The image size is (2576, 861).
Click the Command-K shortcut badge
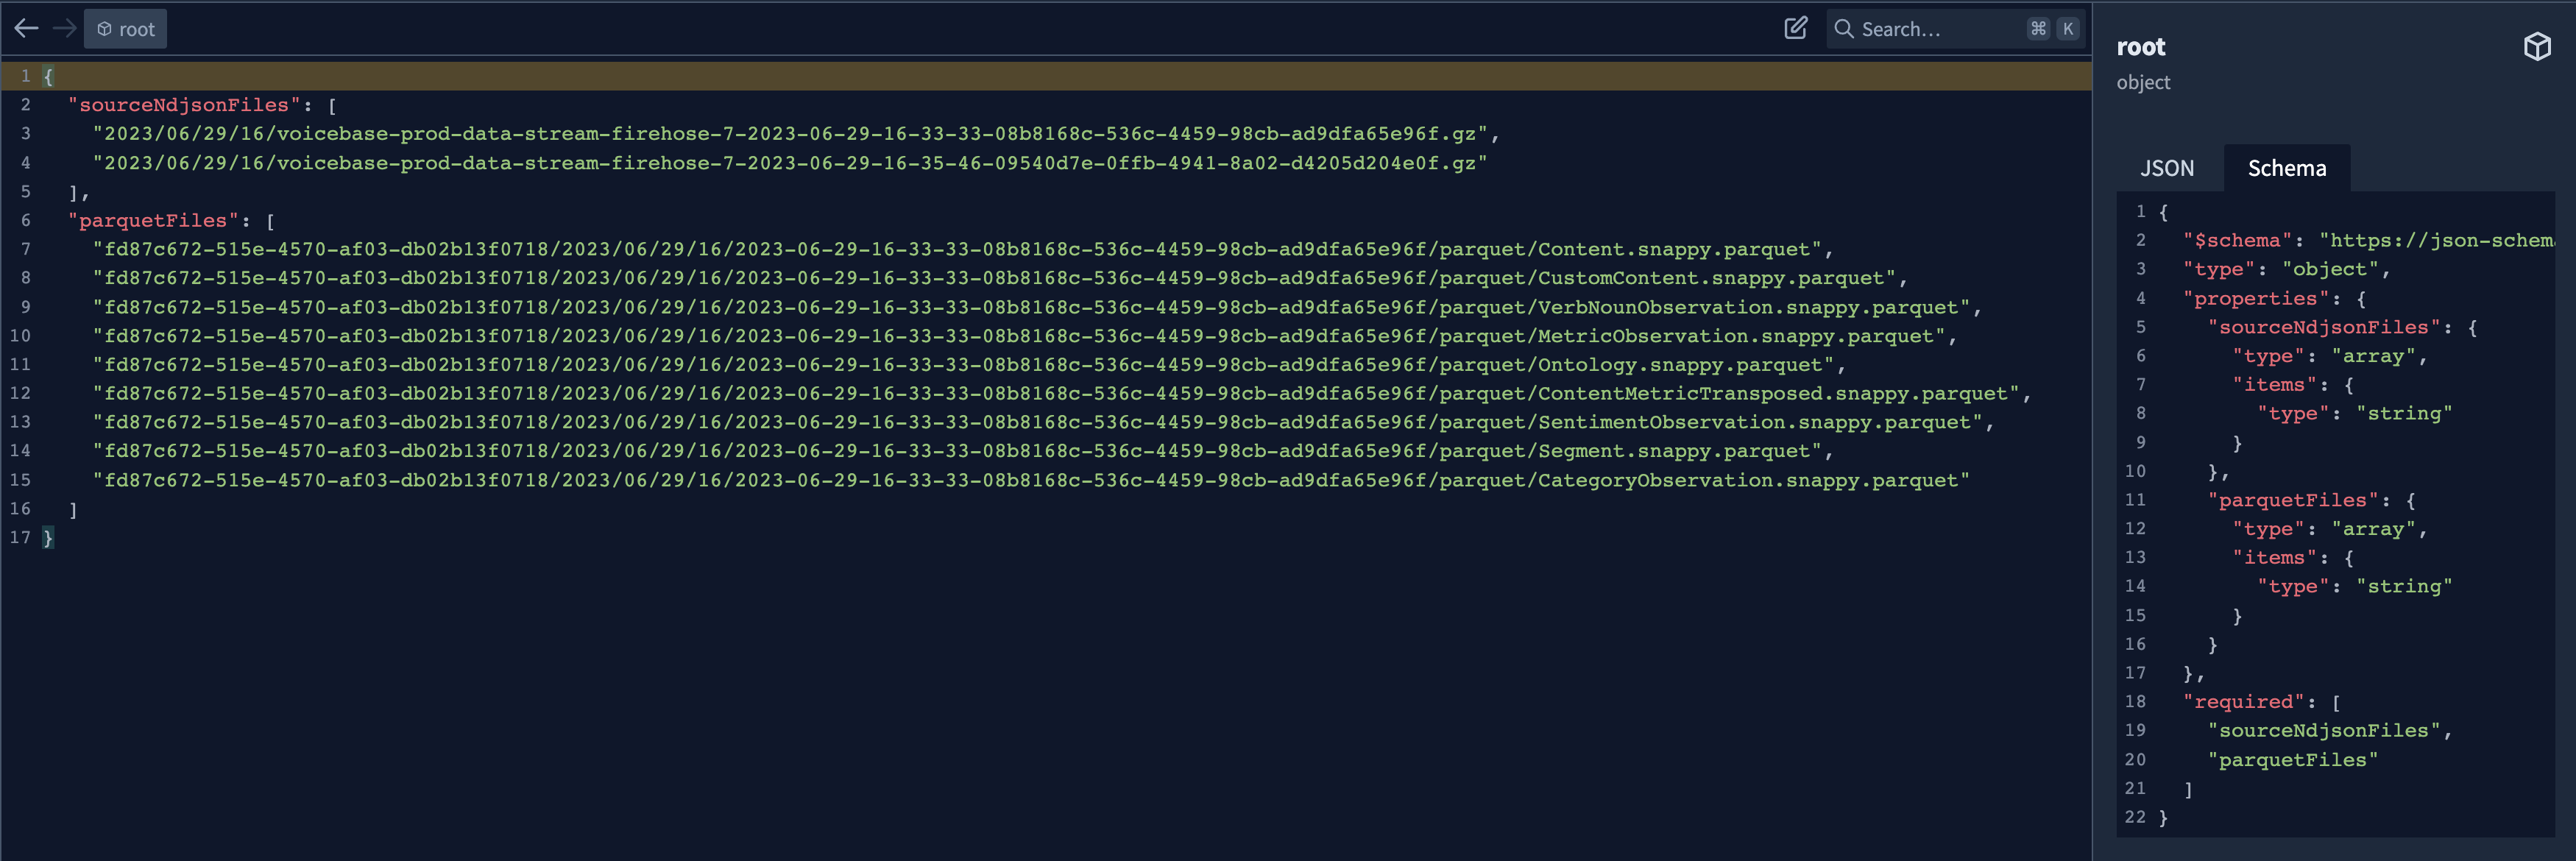pyautogui.click(x=2053, y=29)
